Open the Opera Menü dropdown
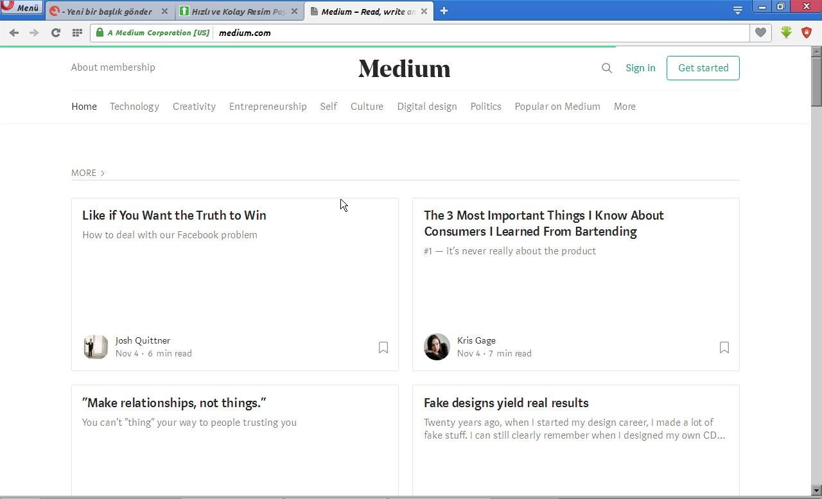This screenshot has width=822, height=499. click(x=22, y=8)
